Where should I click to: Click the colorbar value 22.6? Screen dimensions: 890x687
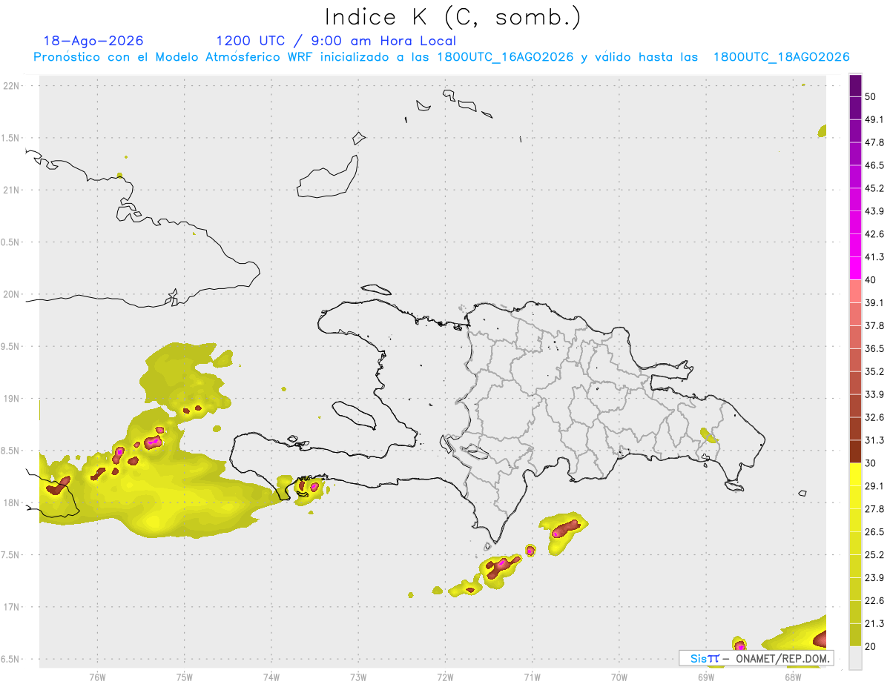click(x=874, y=600)
